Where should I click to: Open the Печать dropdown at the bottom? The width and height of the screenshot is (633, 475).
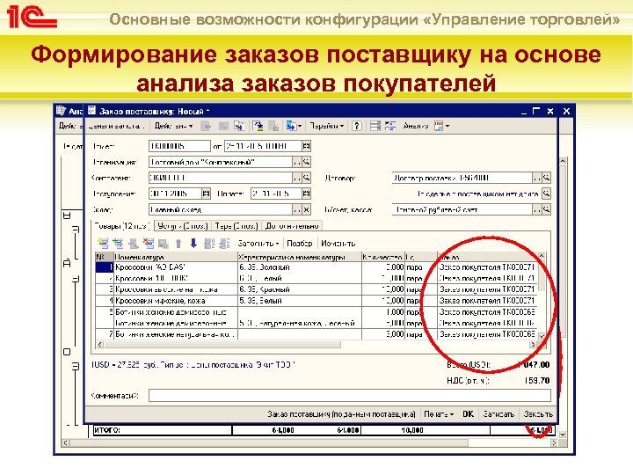coord(439,414)
